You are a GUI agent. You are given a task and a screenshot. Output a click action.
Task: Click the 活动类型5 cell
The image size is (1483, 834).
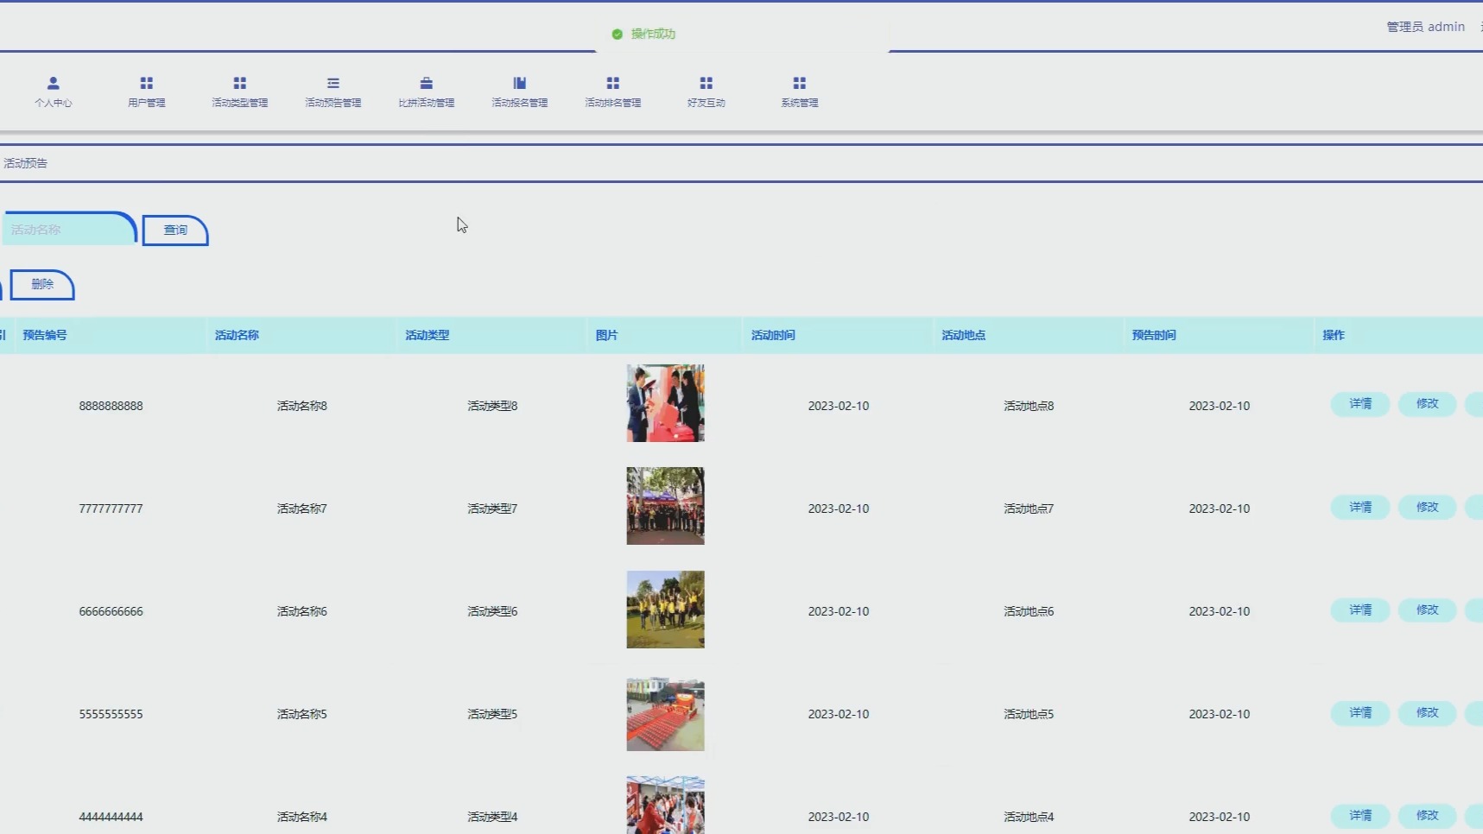pos(492,714)
